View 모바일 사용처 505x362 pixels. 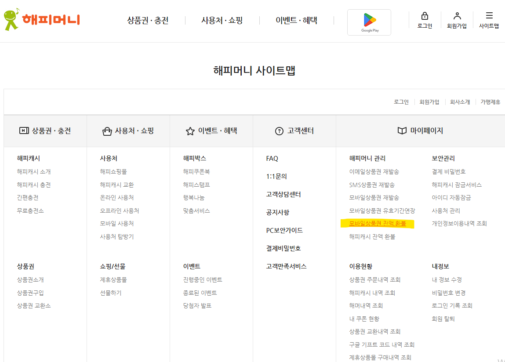click(117, 223)
